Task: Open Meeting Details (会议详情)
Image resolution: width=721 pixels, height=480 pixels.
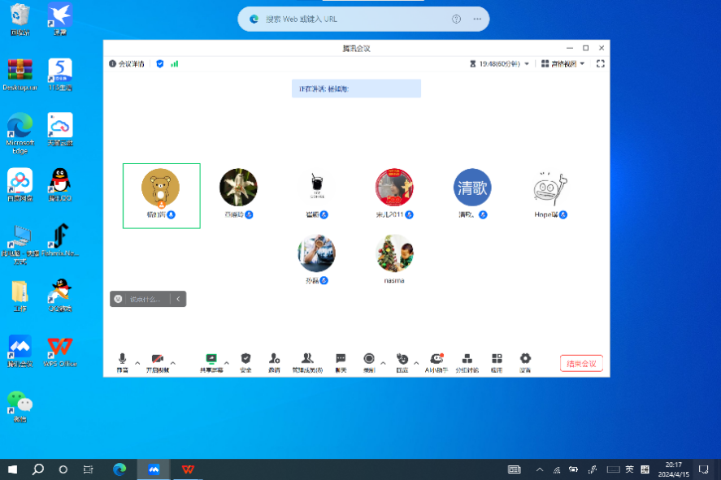Action: click(127, 63)
